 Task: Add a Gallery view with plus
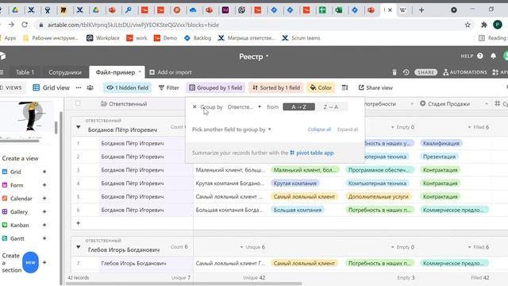[x=44, y=211]
